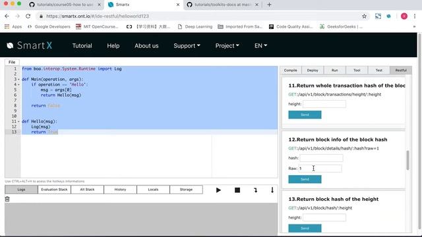Viewport: 422px width, 237px height.
Task: Open the Imported From Sa... bookmark folder
Action: click(240, 26)
